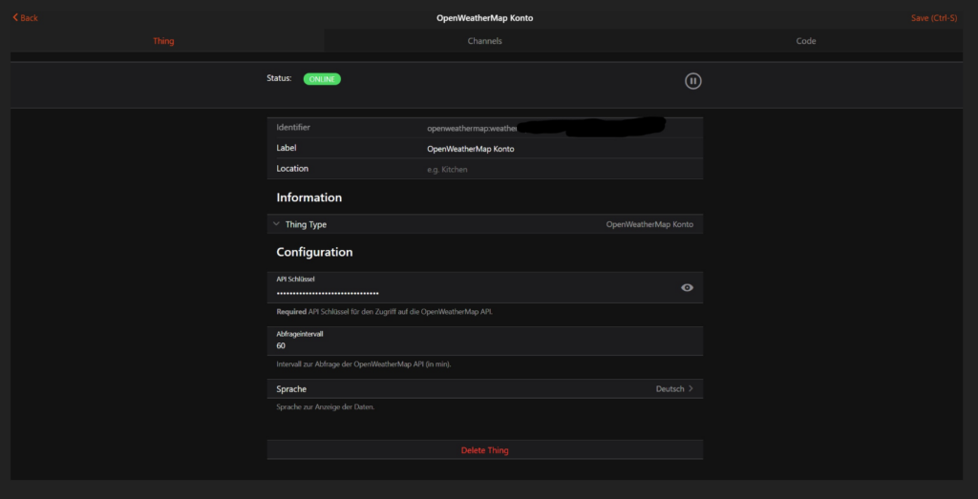Screen dimensions: 978x499
Task: Open the Channels tab
Action: (484, 41)
